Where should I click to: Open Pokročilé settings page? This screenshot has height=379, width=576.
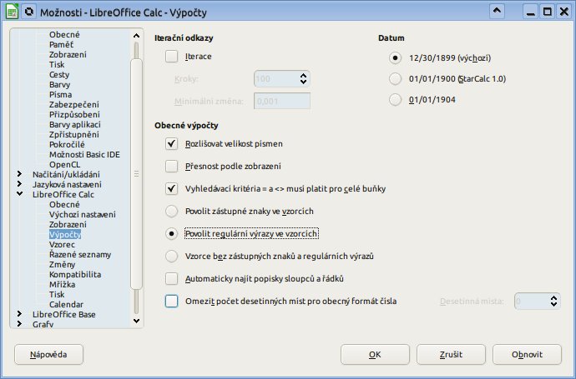67,144
